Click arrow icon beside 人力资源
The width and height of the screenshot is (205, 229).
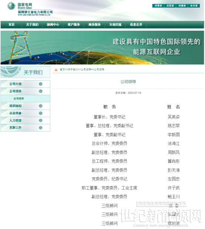coord(41,121)
